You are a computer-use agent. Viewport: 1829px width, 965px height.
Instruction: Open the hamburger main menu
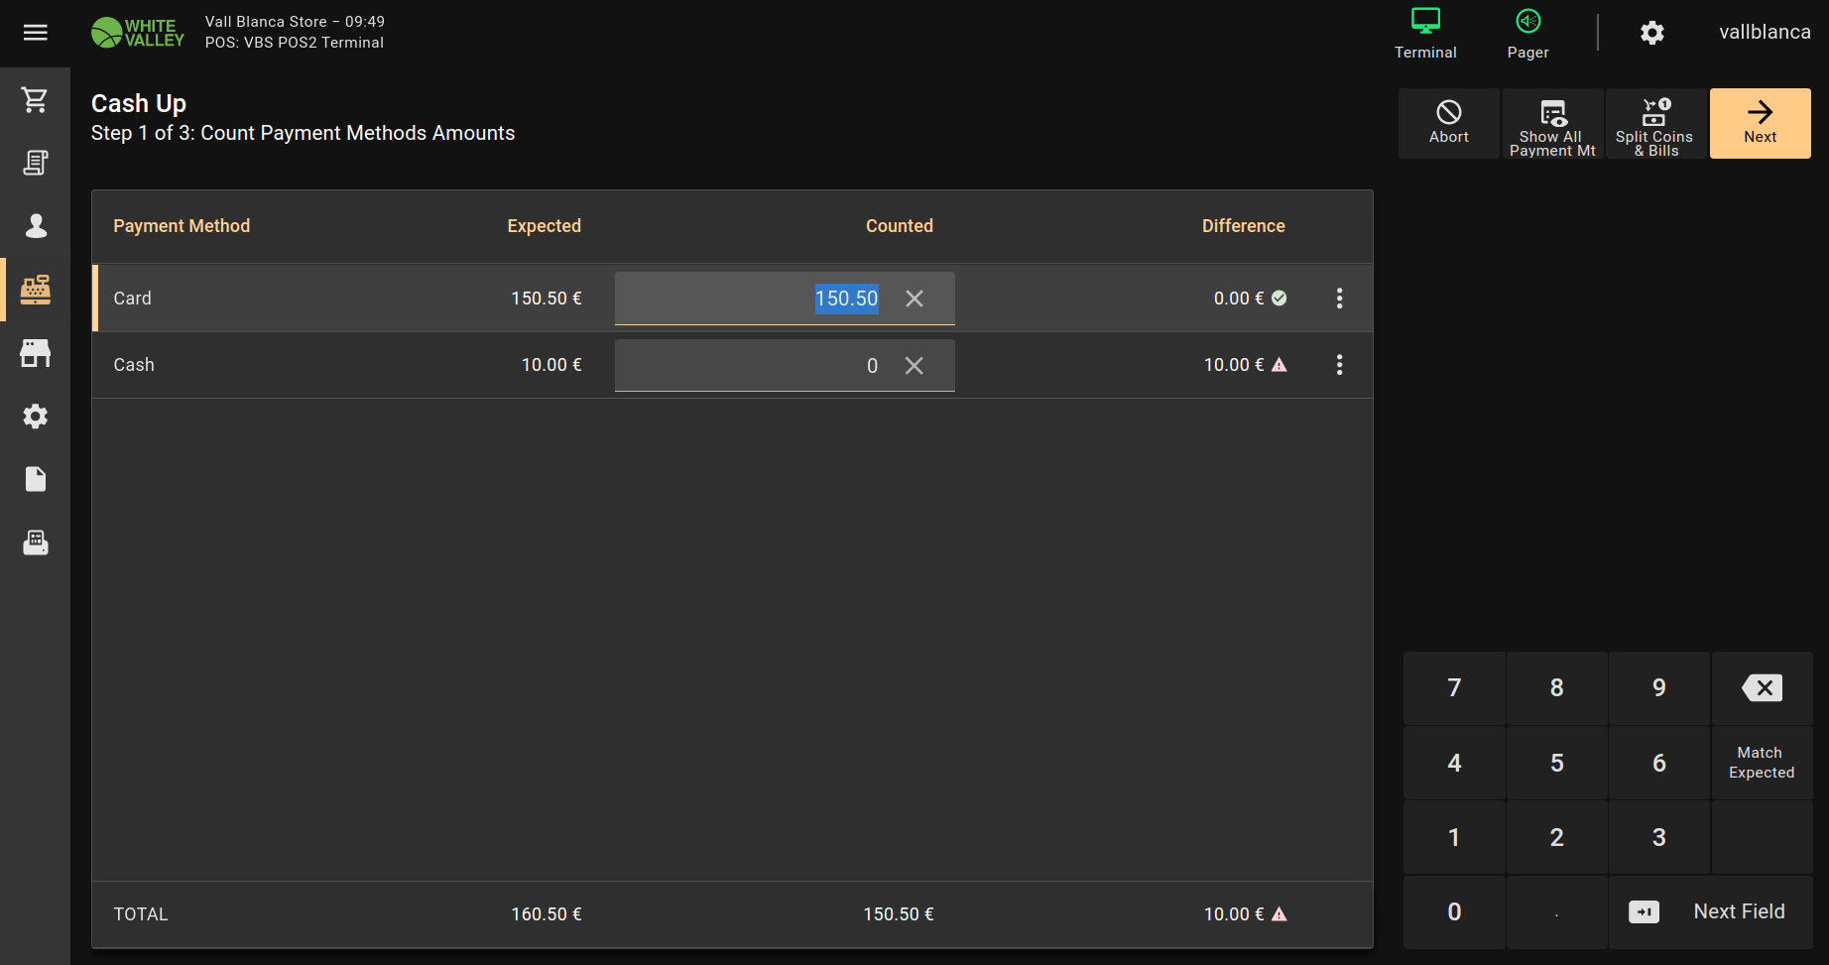(x=36, y=33)
